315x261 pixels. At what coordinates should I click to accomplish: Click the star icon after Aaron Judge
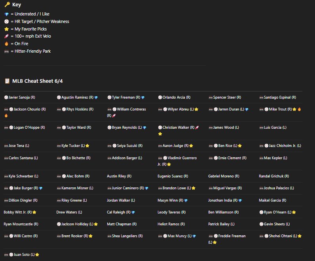click(x=191, y=146)
